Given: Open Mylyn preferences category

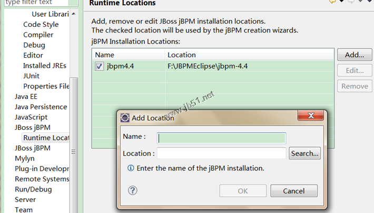Looking at the screenshot, I should coord(25,158).
